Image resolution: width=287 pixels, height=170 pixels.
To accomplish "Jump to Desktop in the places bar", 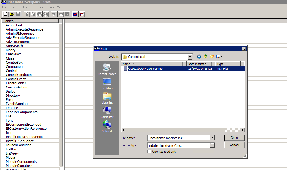I will pos(107,84).
